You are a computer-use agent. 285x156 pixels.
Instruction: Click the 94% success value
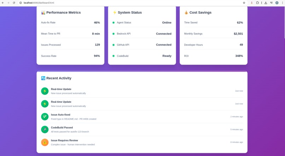[97, 56]
